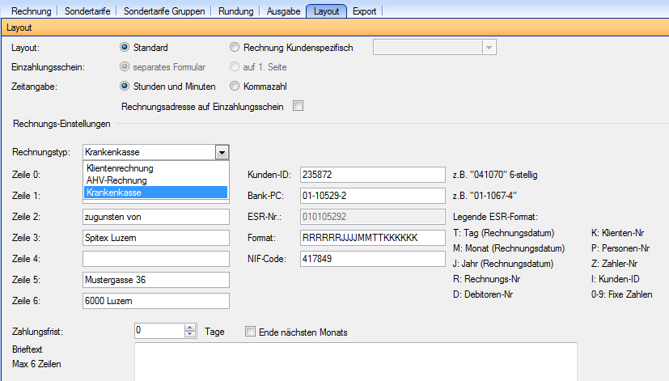Choose Kommazahl for Zeitangabe
The image size is (669, 381).
(x=235, y=86)
